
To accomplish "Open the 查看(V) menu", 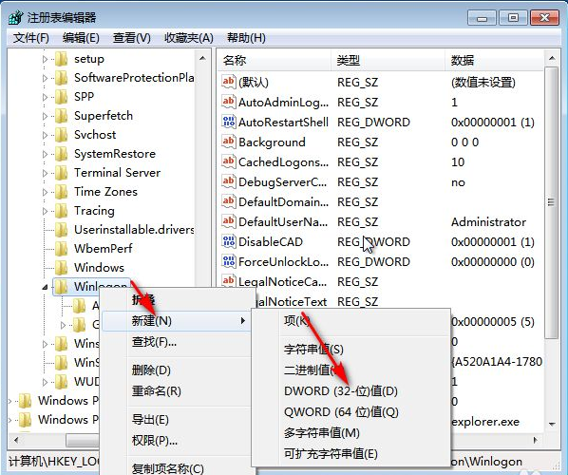I will tap(131, 38).
